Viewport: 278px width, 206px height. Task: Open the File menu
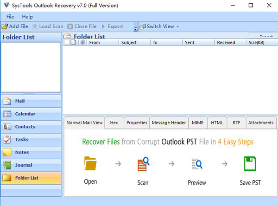click(10, 17)
